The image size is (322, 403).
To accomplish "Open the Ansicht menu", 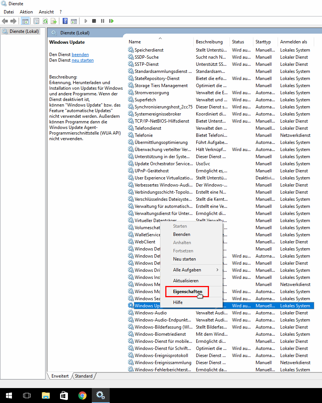I will [46, 12].
